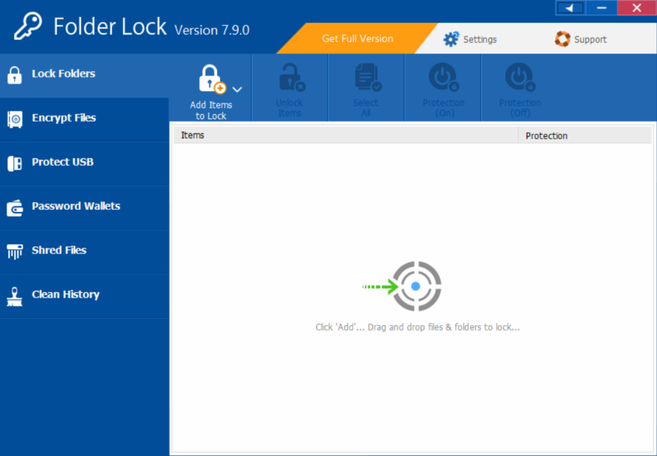Sort by the Protection column header

click(547, 136)
